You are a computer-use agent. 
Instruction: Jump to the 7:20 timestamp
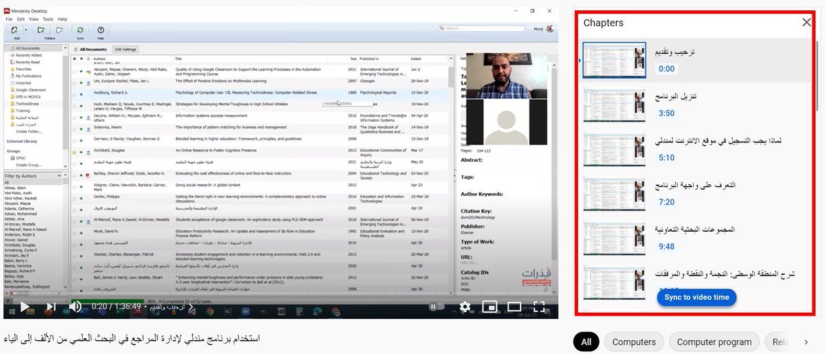pyautogui.click(x=666, y=202)
